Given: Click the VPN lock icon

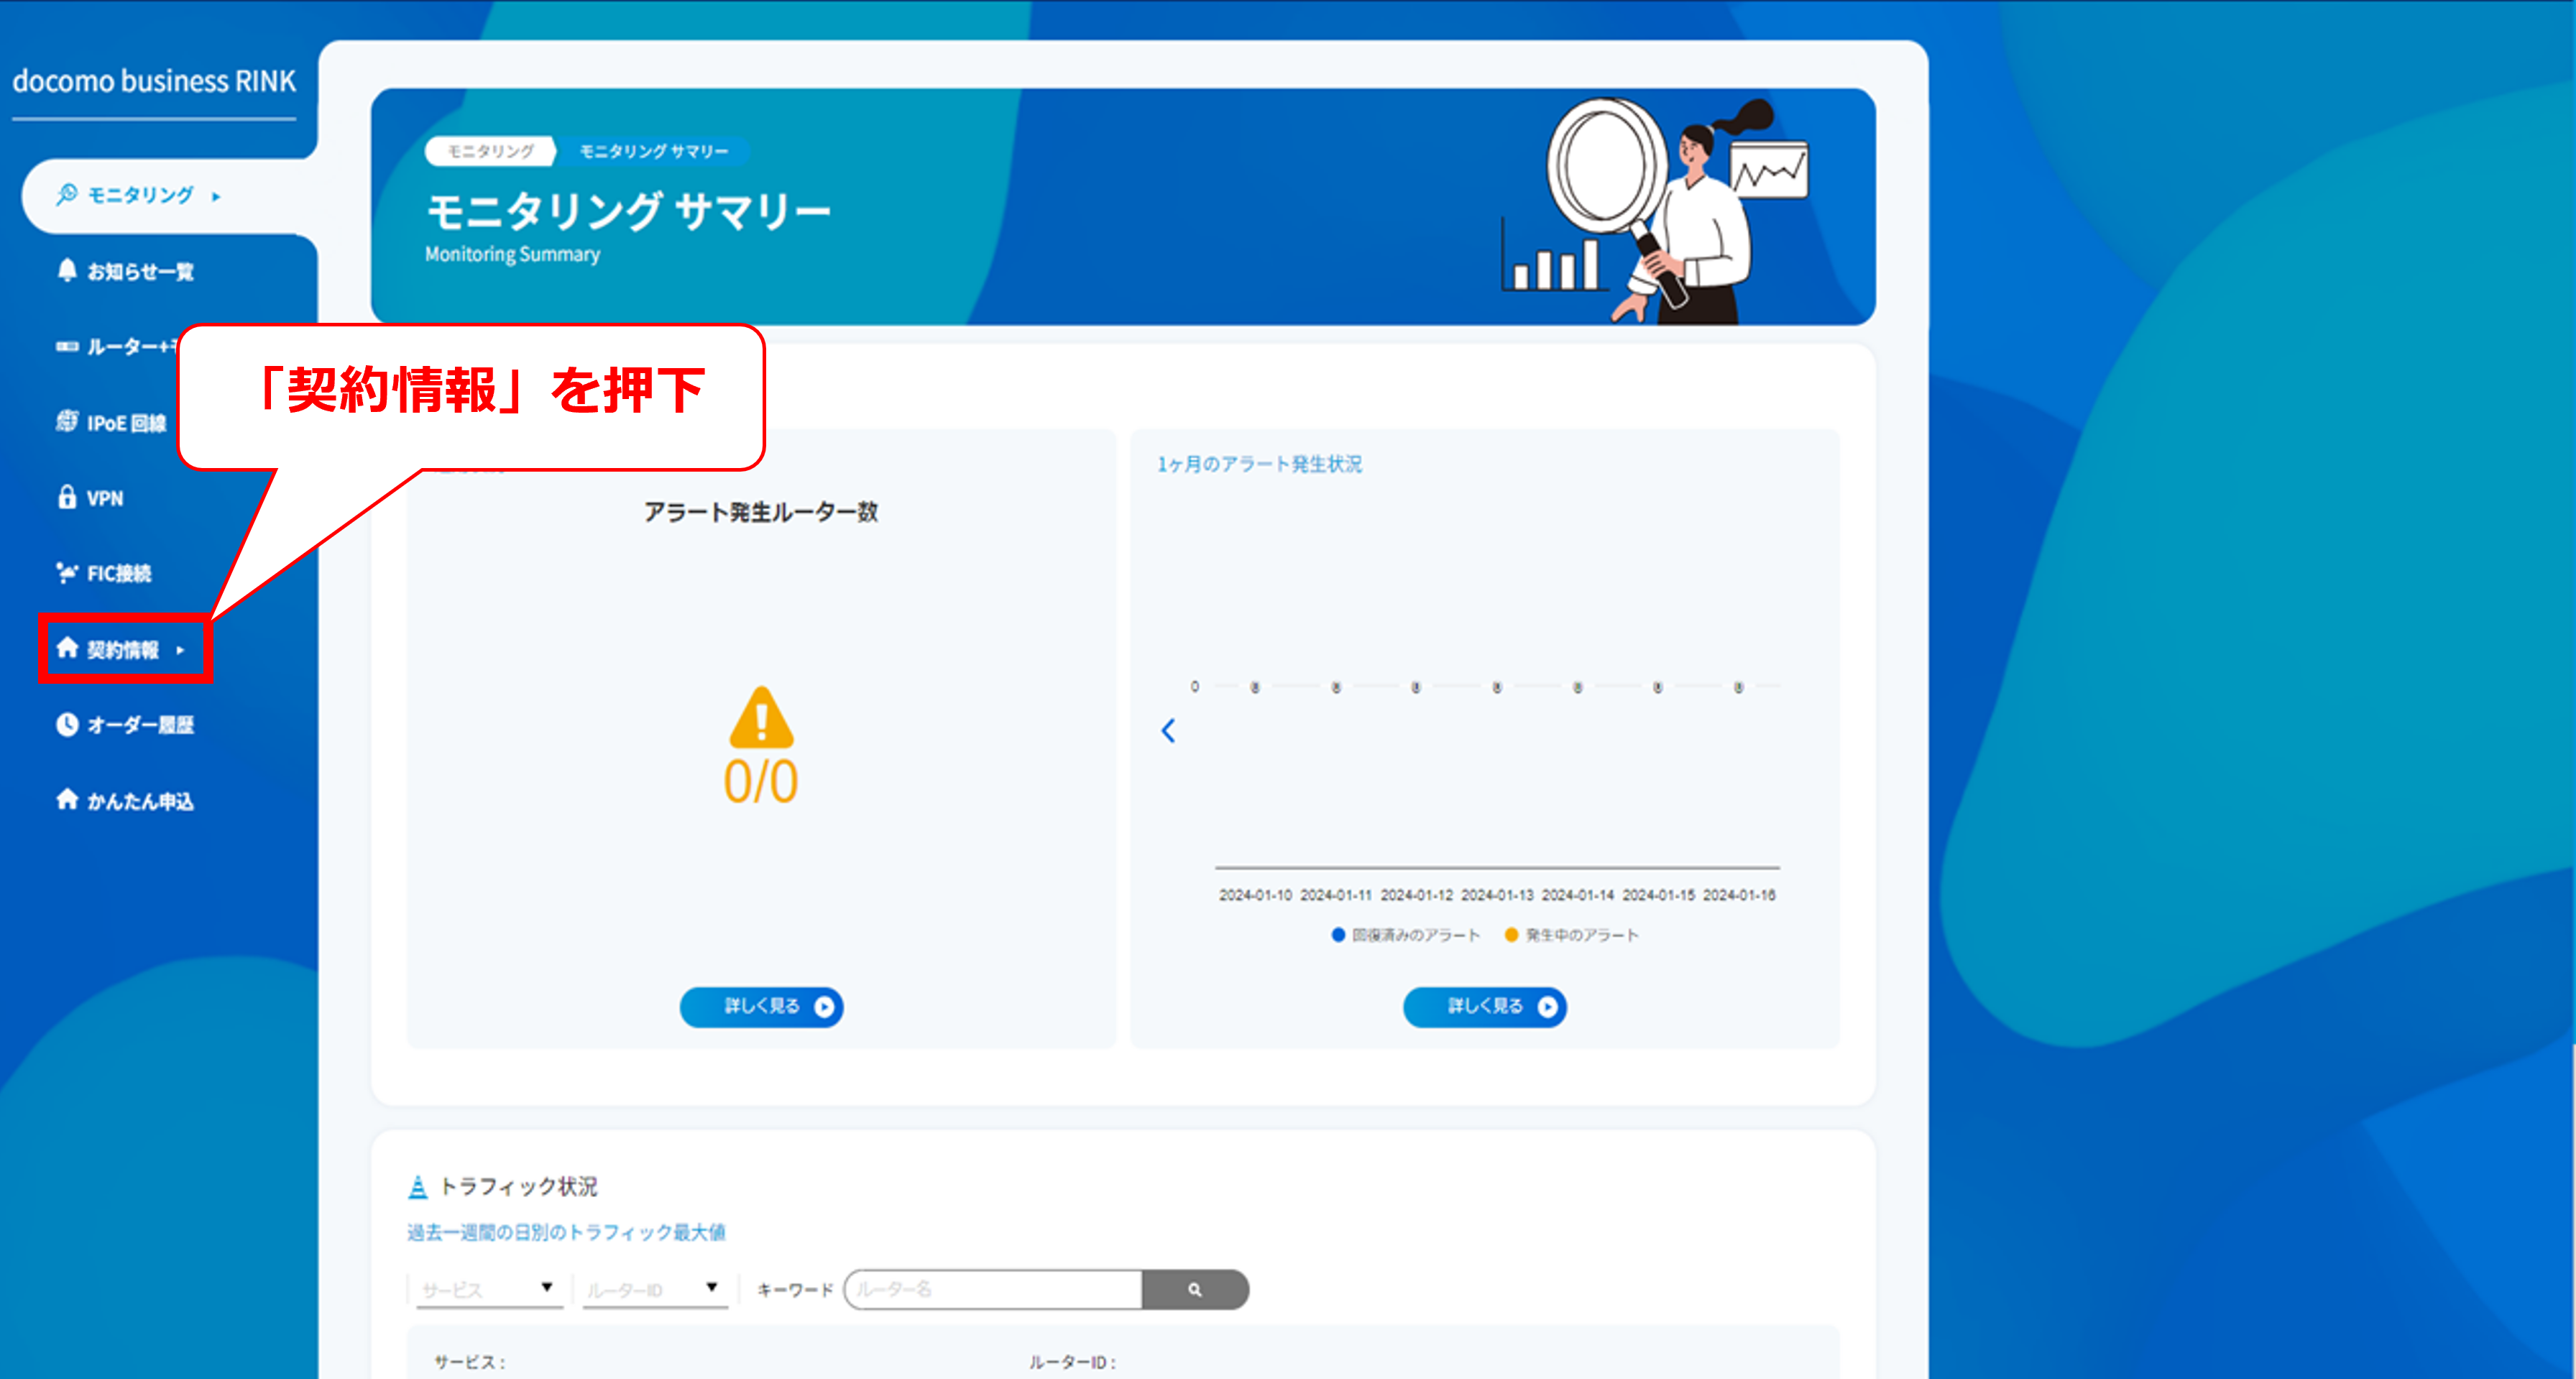Looking at the screenshot, I should coord(66,497).
